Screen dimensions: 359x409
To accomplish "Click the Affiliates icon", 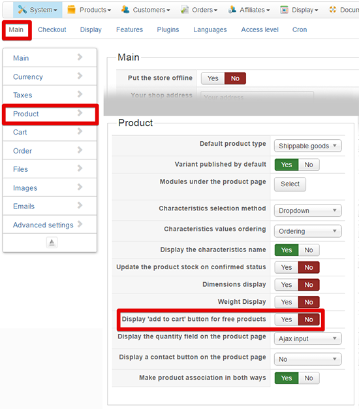I will click(232, 10).
